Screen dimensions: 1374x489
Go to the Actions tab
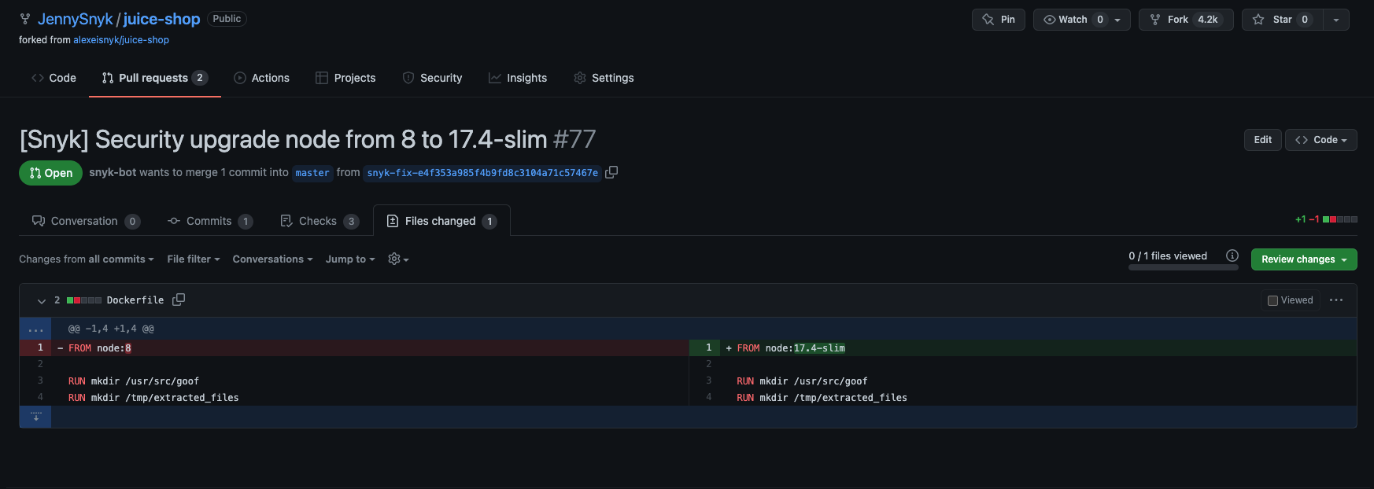coord(262,78)
